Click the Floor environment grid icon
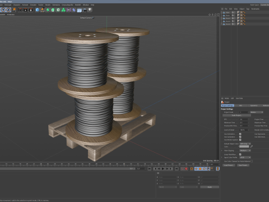269x202 pixels. pos(79,10)
